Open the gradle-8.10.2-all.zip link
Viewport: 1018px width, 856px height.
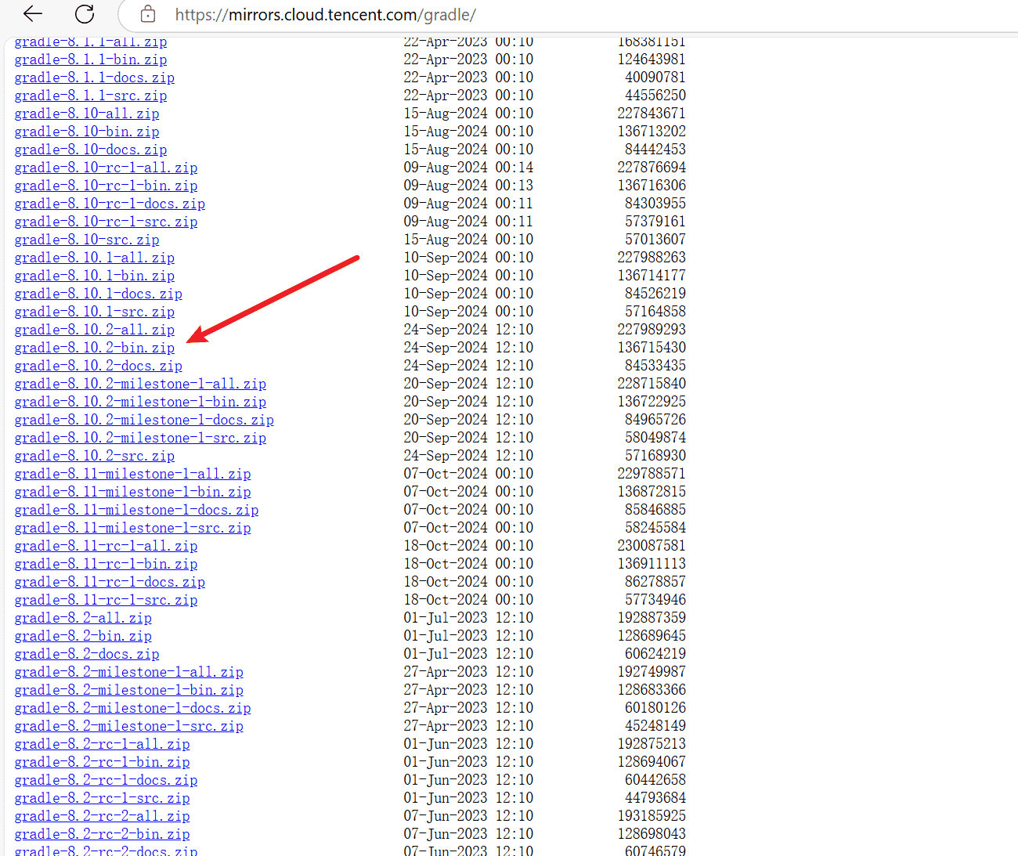tap(94, 330)
